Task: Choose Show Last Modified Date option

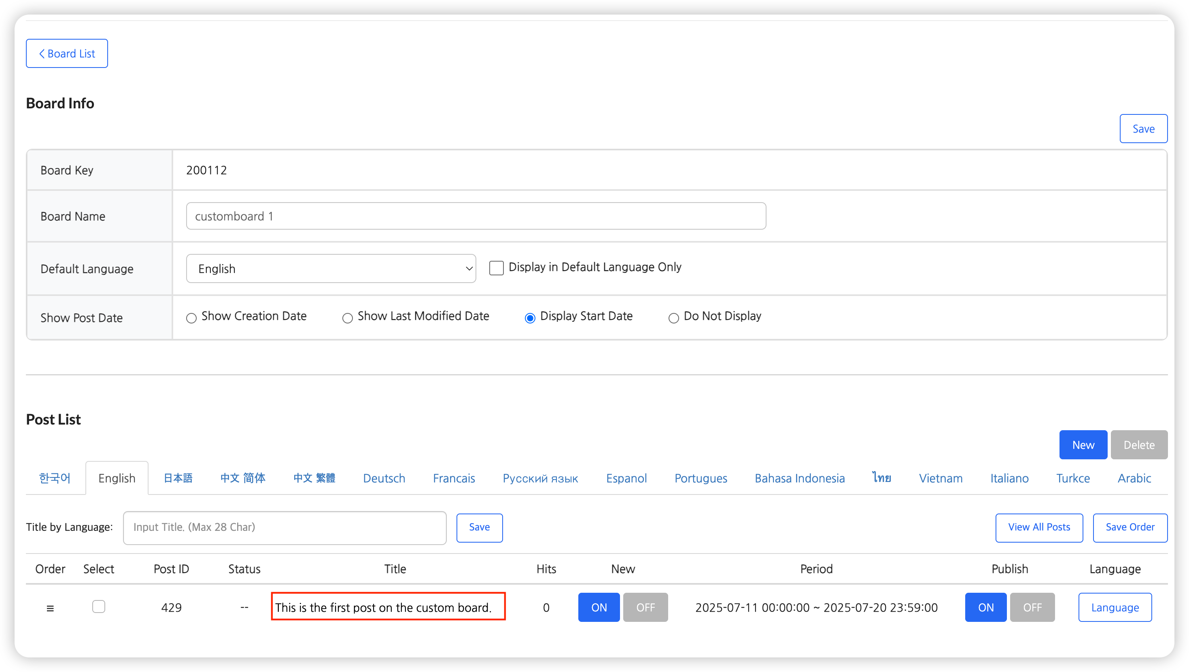Action: [x=347, y=318]
